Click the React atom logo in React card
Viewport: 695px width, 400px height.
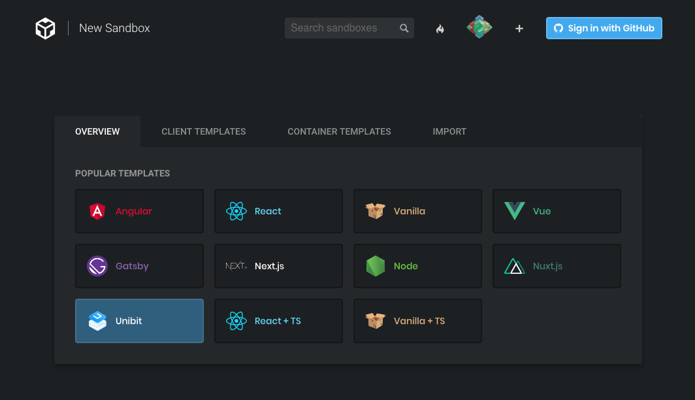click(x=236, y=211)
